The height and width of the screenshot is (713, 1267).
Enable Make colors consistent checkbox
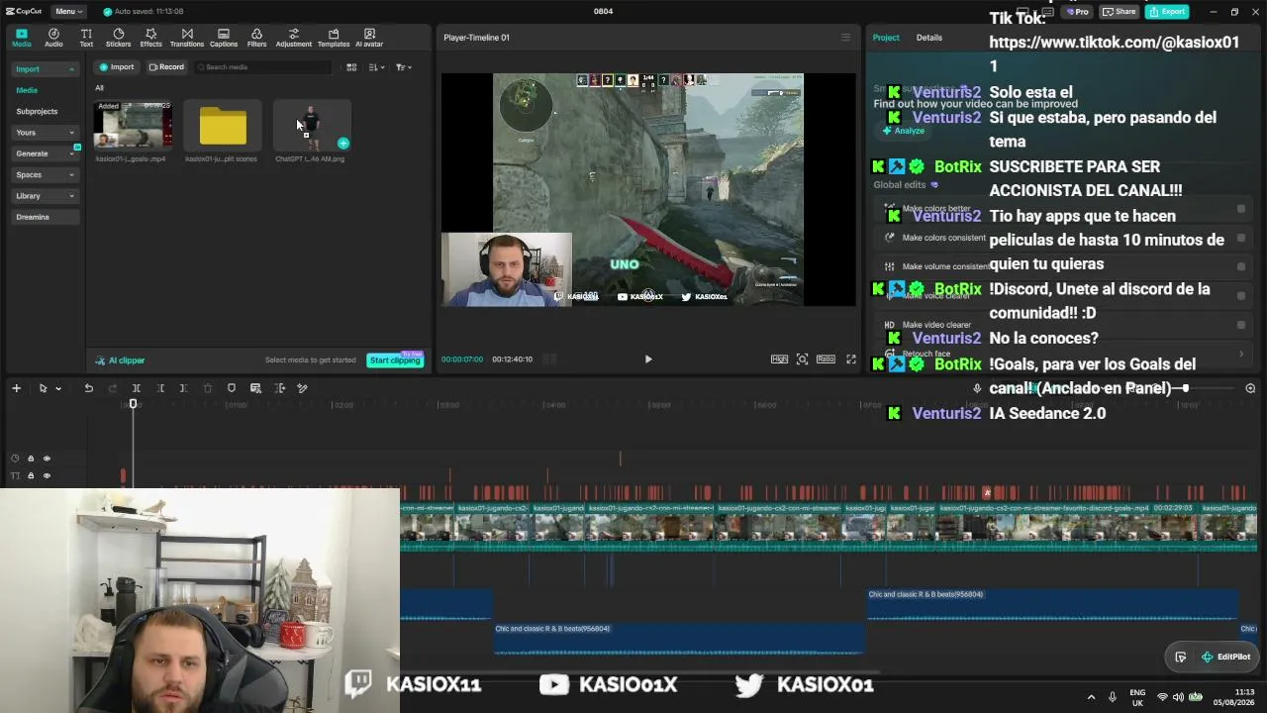tap(1241, 238)
